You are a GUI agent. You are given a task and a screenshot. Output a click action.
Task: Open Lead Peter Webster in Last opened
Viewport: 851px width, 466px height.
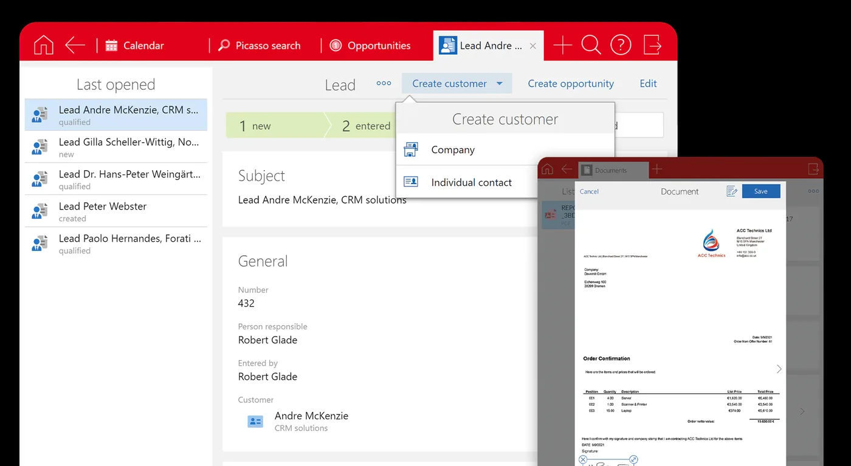pyautogui.click(x=116, y=211)
